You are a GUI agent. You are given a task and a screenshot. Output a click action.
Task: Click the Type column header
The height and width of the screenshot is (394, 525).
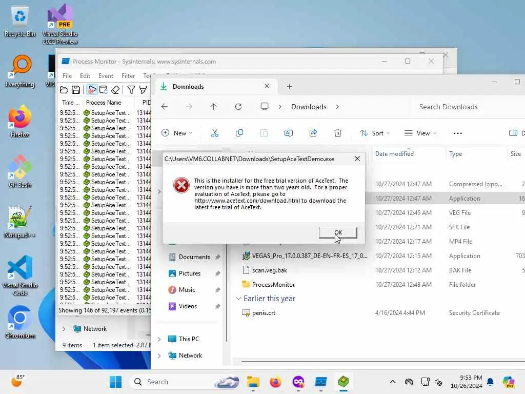[476, 154]
